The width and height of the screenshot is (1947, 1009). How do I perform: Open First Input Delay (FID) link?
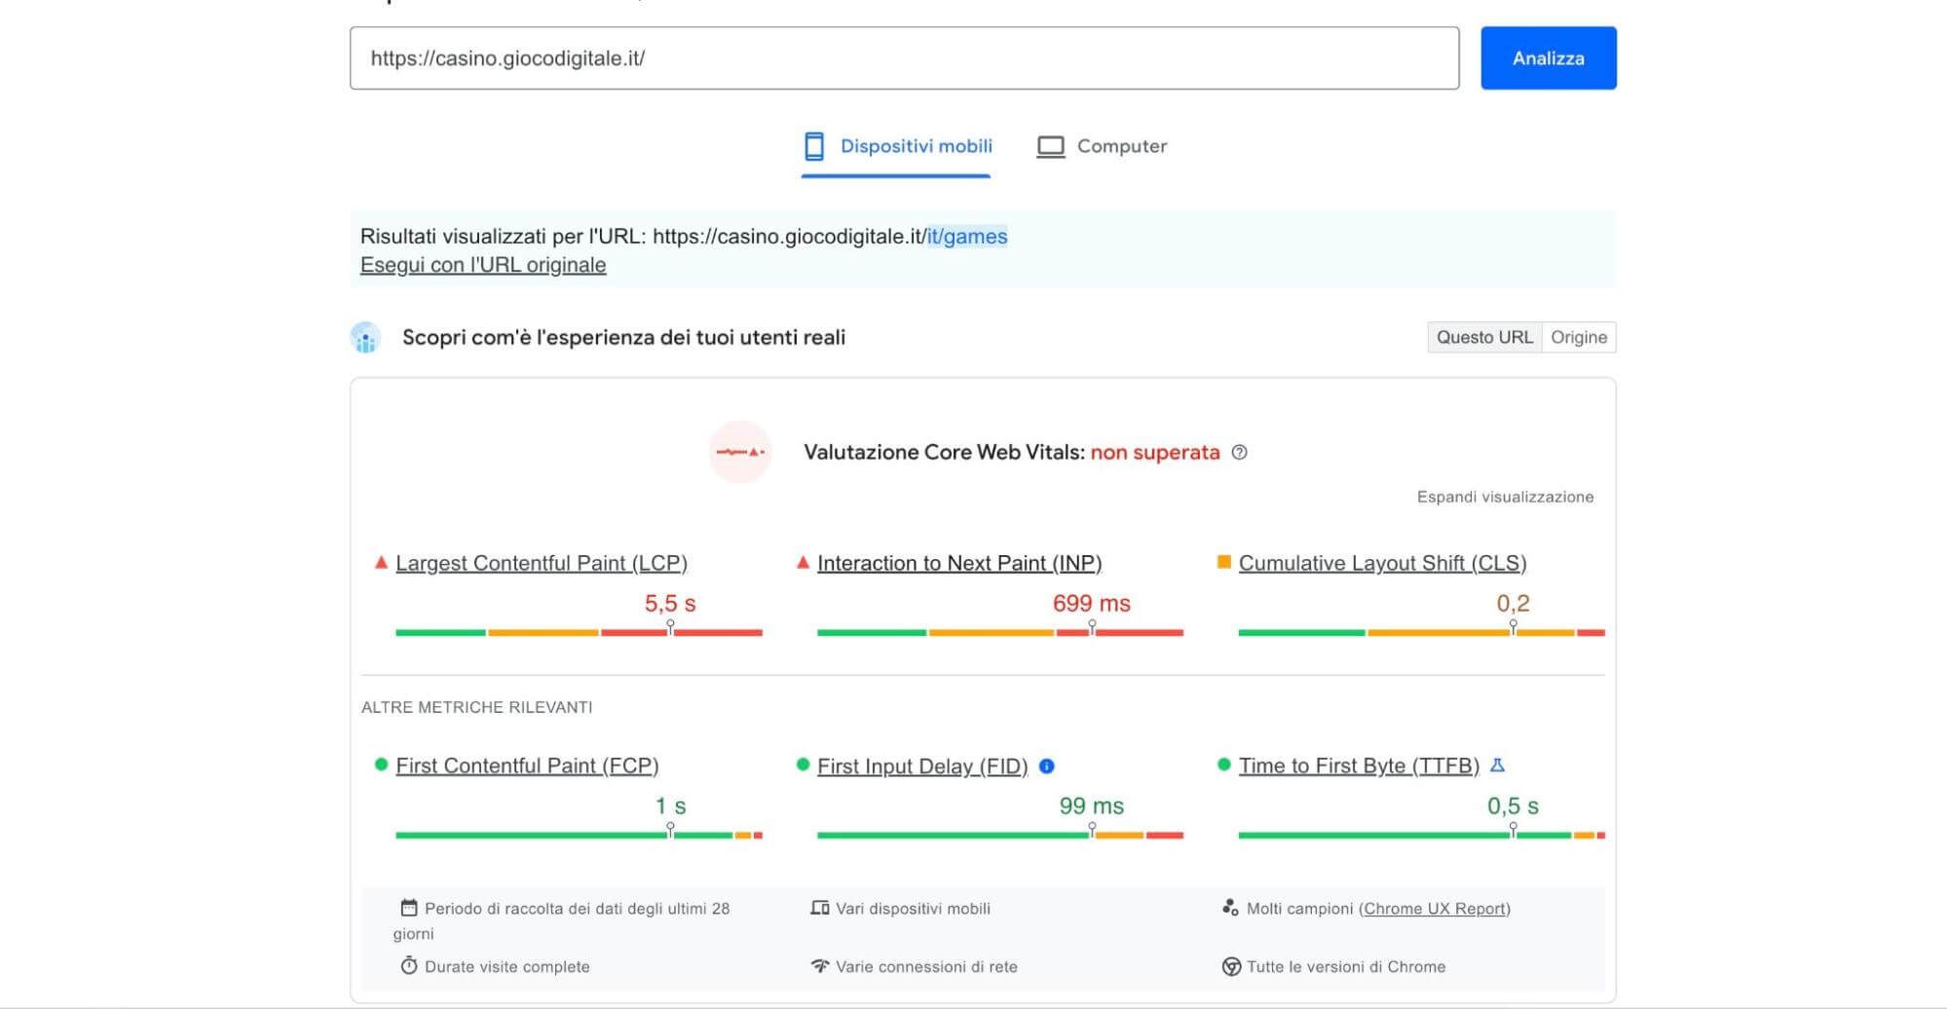[922, 766]
